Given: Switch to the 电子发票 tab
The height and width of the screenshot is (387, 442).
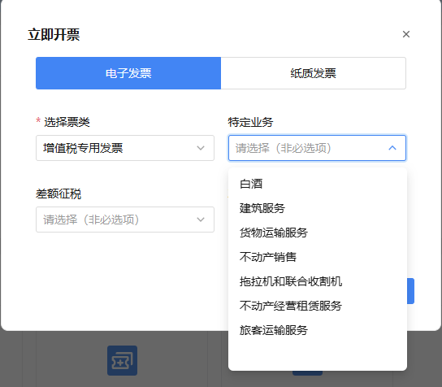Looking at the screenshot, I should pos(128,73).
